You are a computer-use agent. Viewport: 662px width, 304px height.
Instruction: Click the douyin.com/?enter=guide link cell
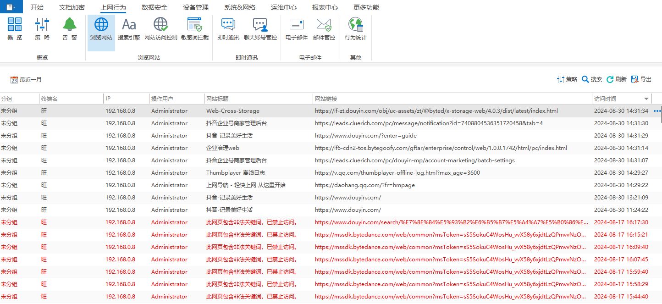tap(366, 136)
